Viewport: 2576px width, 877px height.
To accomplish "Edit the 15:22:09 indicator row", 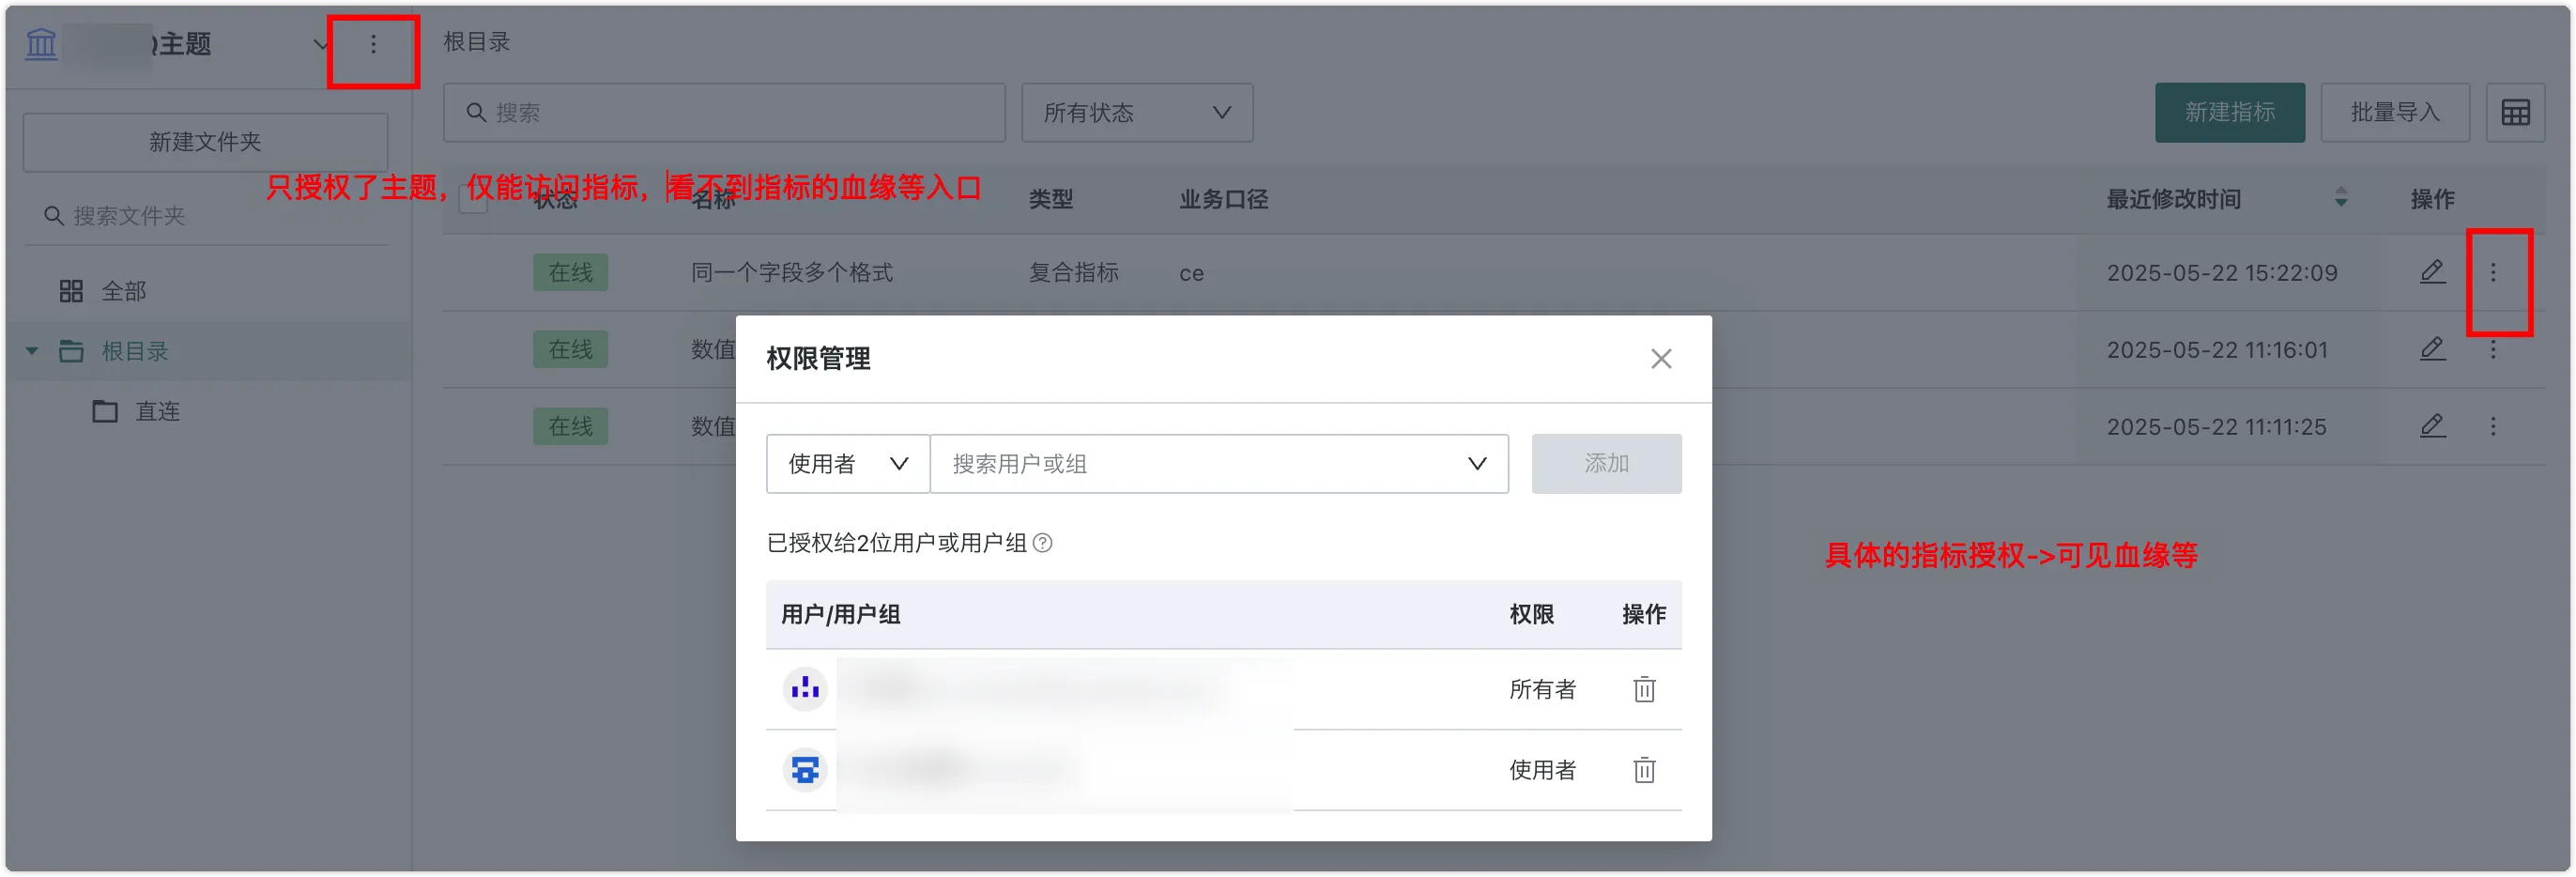I will click(2432, 272).
